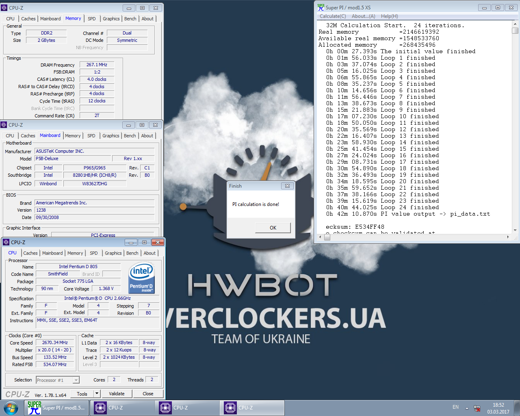Select Mainboard tab in front CPU-Z window
This screenshot has height=416, width=520.
52,253
